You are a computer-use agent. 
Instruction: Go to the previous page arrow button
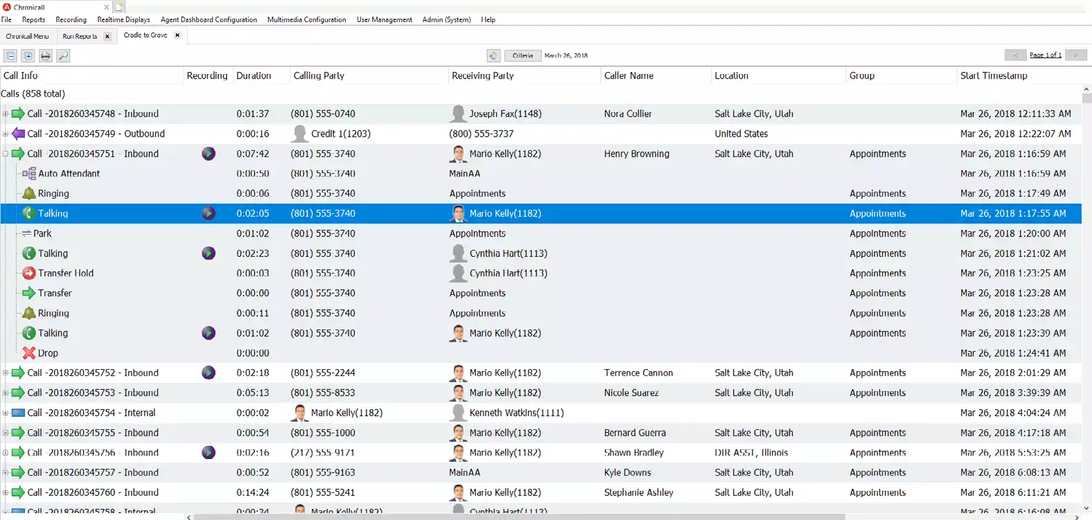pyautogui.click(x=1016, y=55)
